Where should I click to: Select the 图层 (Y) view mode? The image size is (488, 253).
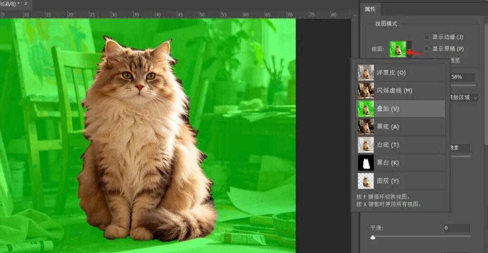tap(400, 181)
